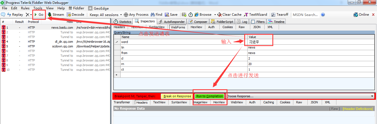The width and height of the screenshot is (377, 124).
Task: Click the Result column header
Action: click(x=19, y=22)
